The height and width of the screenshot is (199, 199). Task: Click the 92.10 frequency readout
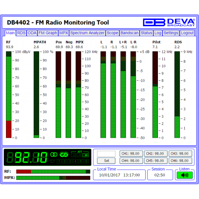point(27,157)
